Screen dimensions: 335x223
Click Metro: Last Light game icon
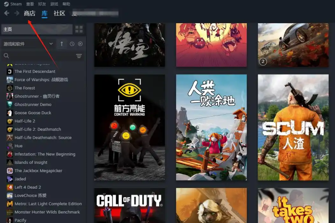click(x=9, y=204)
